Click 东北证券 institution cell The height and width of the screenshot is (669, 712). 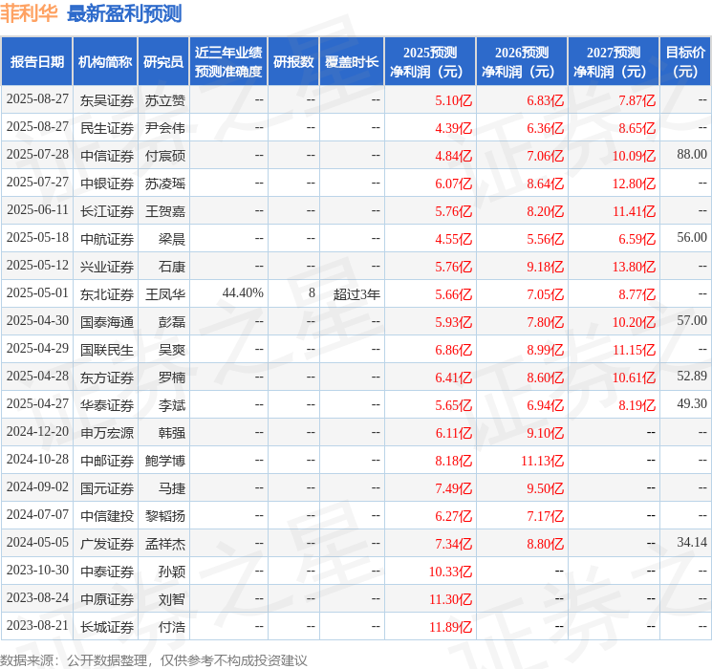click(x=107, y=294)
